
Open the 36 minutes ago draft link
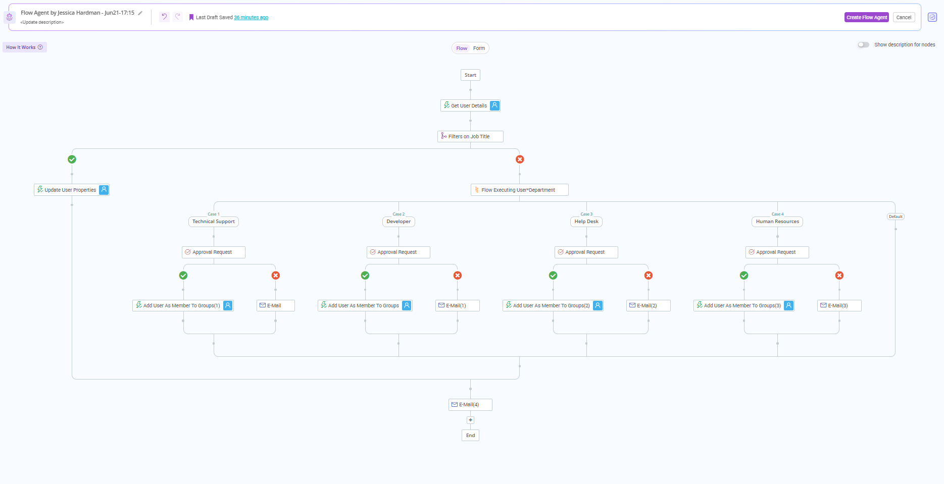tap(251, 17)
